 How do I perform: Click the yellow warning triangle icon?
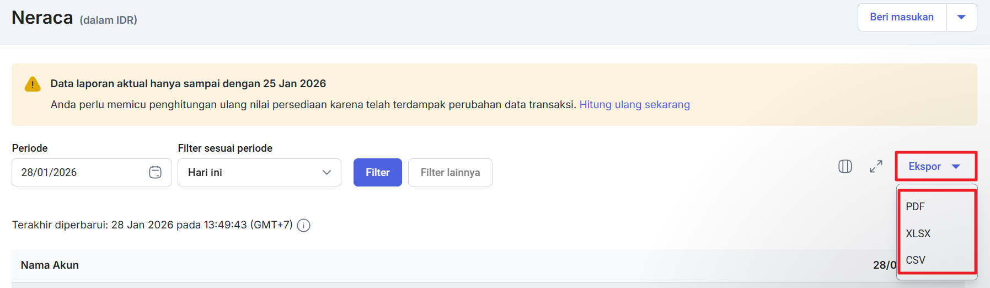point(33,84)
